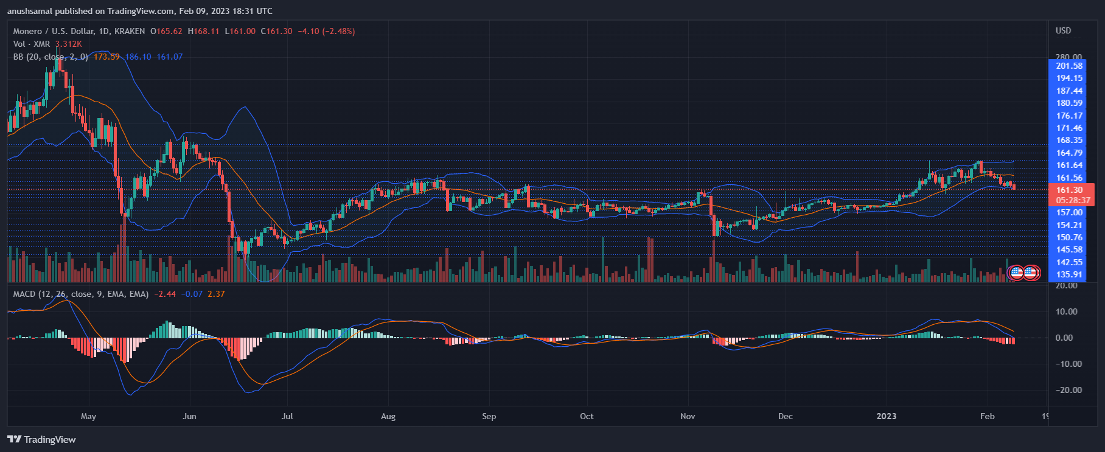Click the BB upper value 186.10

138,57
